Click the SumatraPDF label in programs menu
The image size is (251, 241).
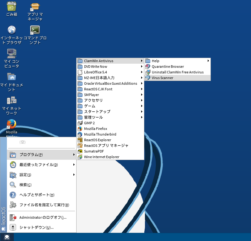pyautogui.click(x=94, y=151)
